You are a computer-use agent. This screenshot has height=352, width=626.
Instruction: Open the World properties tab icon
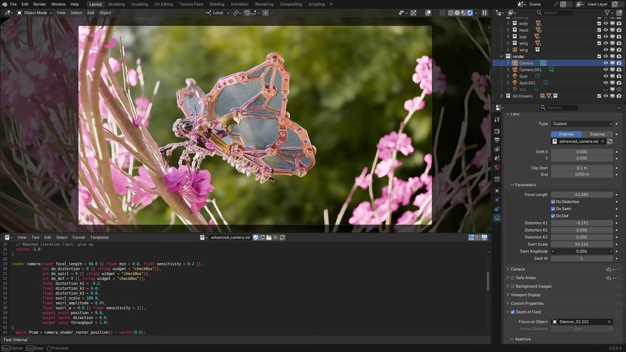[497, 167]
